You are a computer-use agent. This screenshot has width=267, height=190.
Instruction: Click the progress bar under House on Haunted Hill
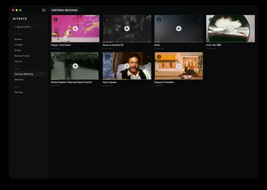pyautogui.click(x=127, y=42)
